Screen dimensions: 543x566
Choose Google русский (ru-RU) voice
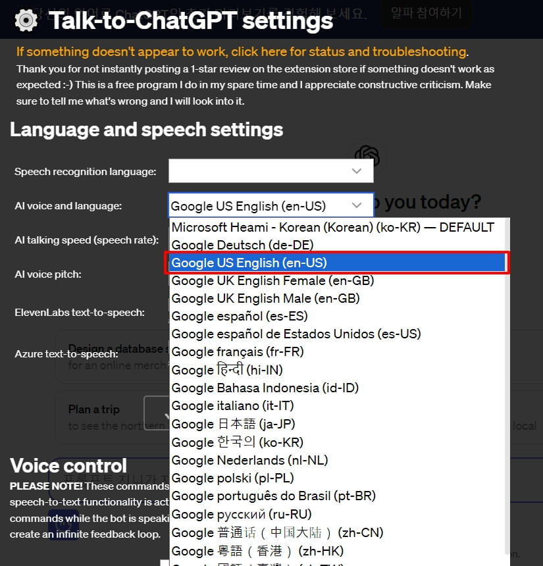point(337,514)
